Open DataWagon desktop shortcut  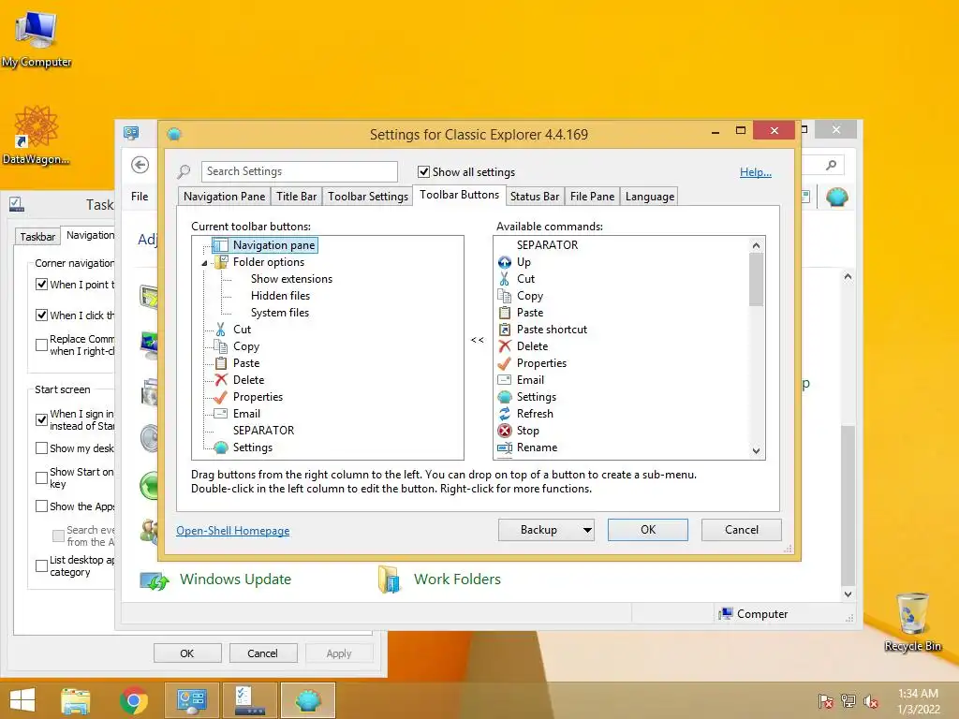tap(37, 135)
